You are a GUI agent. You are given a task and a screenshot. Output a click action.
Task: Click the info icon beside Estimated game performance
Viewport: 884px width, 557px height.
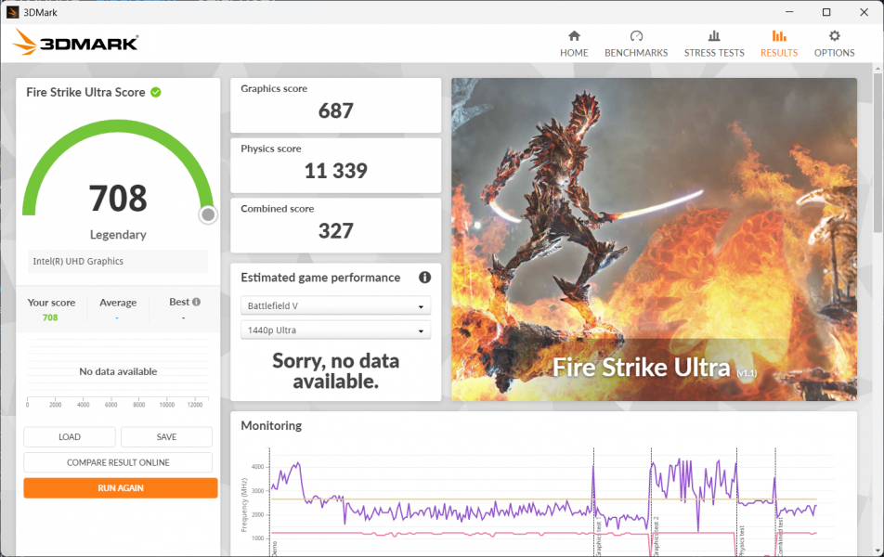pyautogui.click(x=424, y=278)
